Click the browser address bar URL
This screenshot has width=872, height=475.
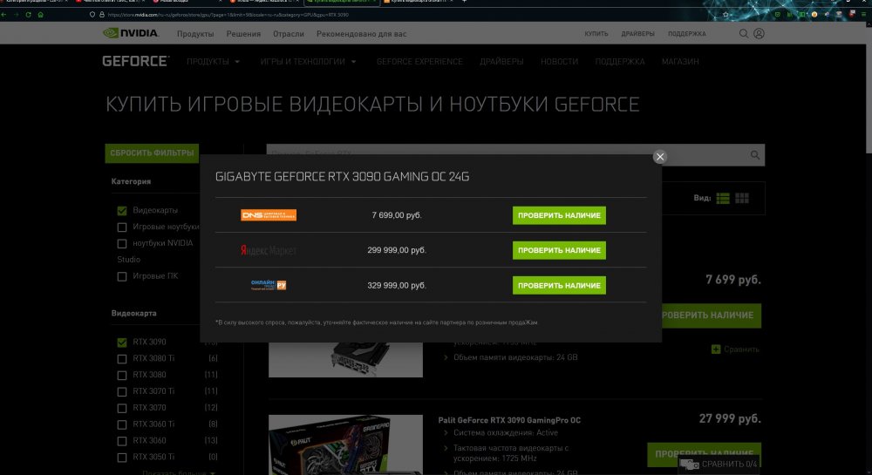[228, 15]
